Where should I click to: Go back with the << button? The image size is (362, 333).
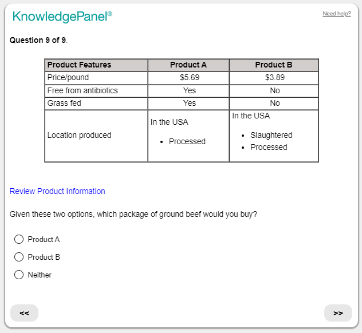point(24,313)
